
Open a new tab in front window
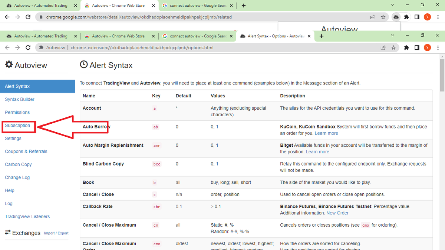[x=322, y=36]
